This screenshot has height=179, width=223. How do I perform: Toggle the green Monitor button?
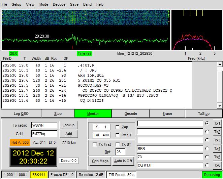[93, 114]
